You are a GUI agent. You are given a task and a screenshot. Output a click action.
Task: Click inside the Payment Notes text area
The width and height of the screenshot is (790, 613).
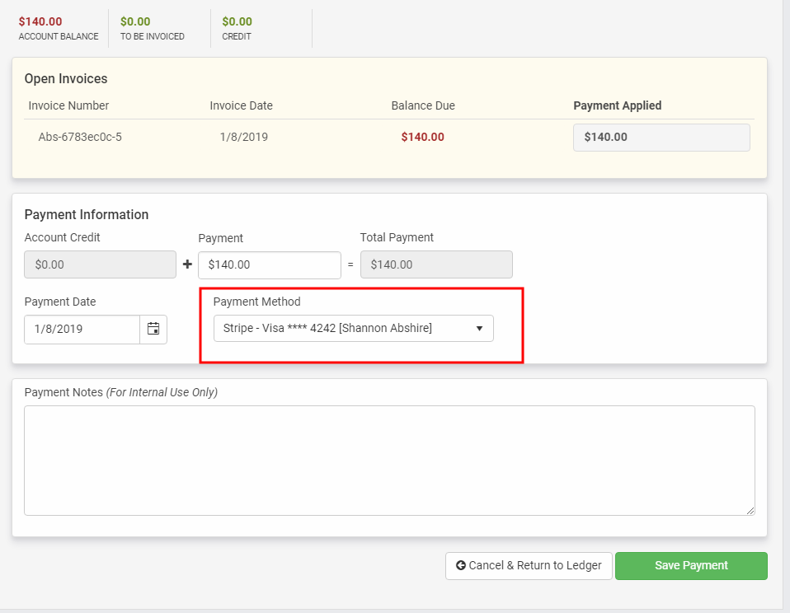[389, 460]
